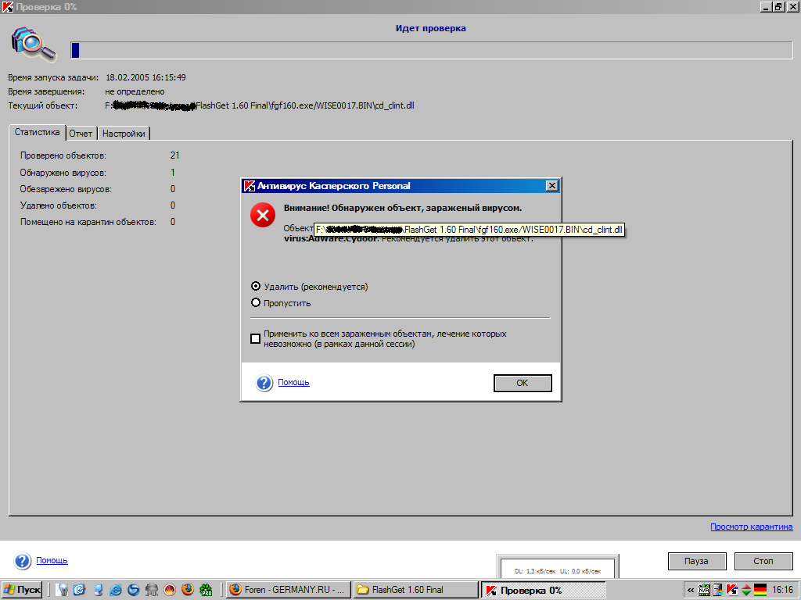This screenshot has width=801, height=600.
Task: Click the scan progress bar
Action: [432, 50]
